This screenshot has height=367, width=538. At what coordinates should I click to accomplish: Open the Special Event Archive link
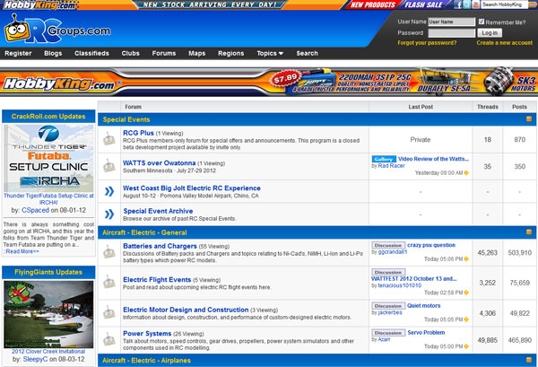158,211
